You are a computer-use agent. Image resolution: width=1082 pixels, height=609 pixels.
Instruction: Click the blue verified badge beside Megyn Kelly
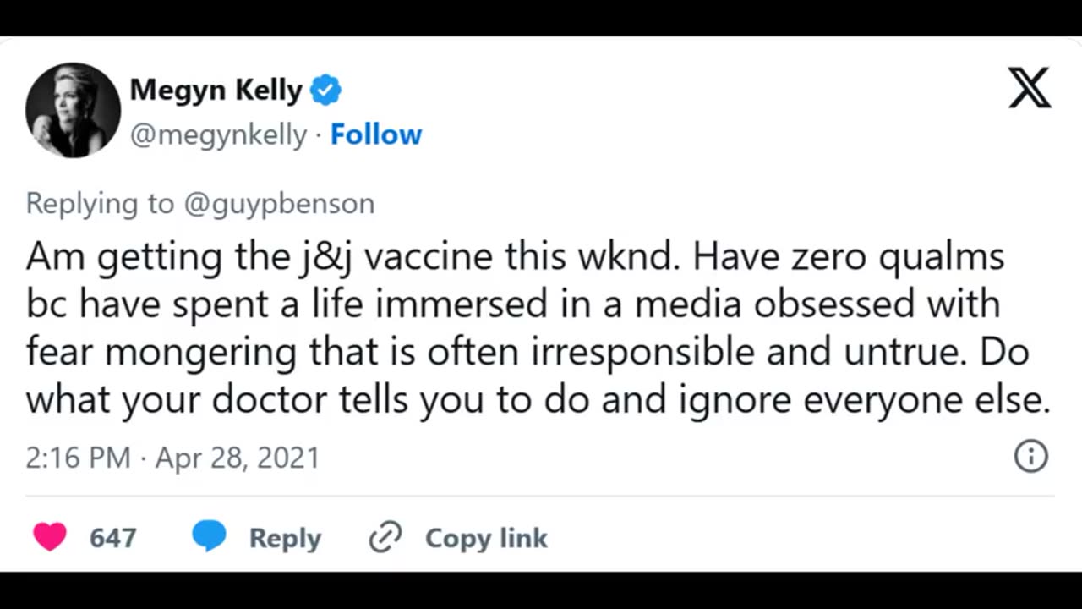(x=326, y=90)
